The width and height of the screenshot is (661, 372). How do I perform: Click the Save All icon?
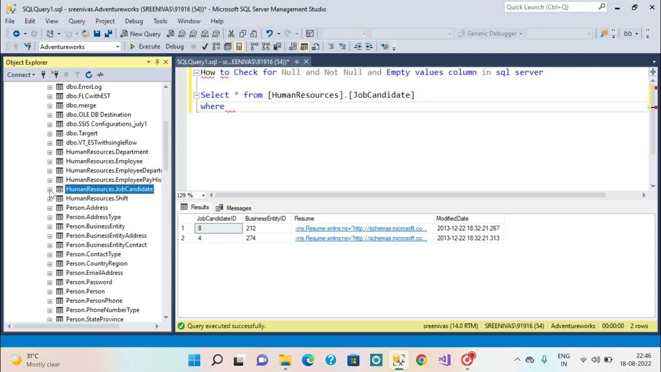pyautogui.click(x=108, y=34)
